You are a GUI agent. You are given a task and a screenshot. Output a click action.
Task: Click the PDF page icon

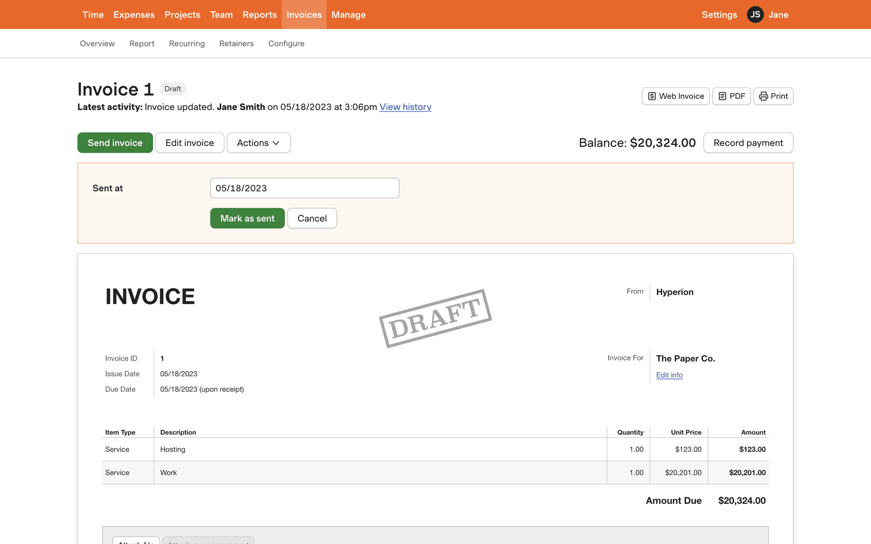point(723,96)
